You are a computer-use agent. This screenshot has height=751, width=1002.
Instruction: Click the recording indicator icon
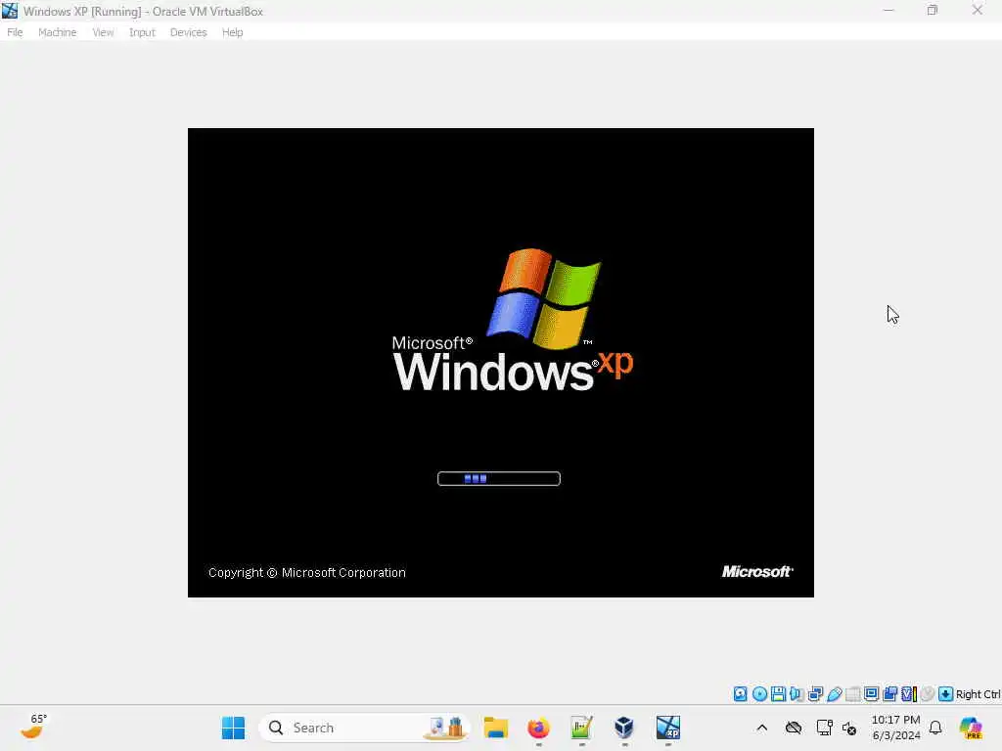[x=889, y=694]
